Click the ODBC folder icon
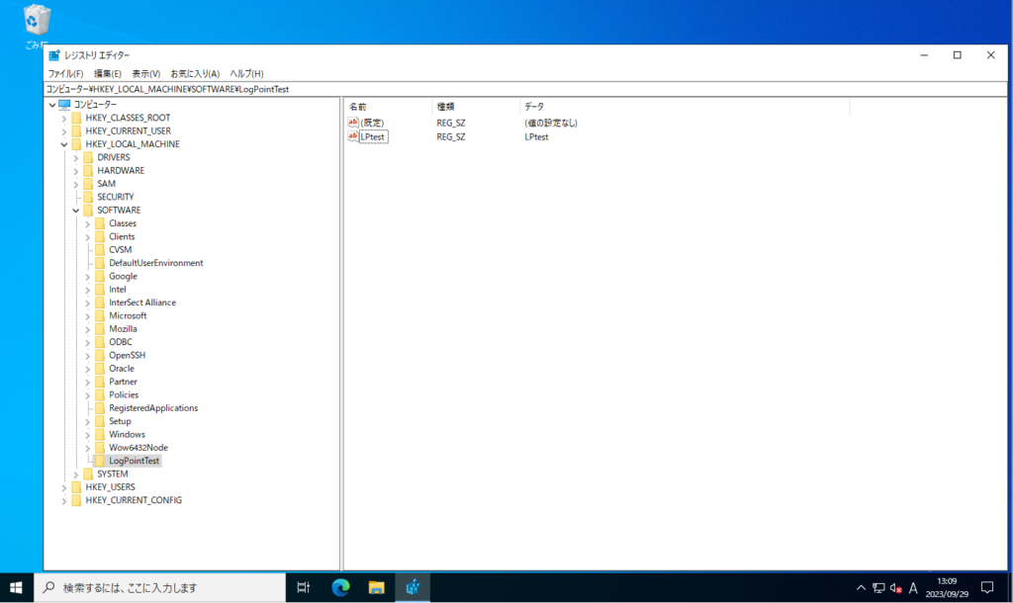1013x603 pixels. click(100, 342)
